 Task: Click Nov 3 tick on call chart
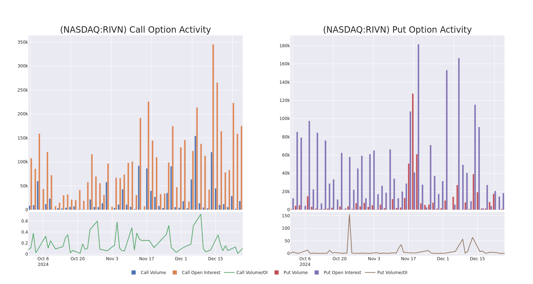[112, 259]
